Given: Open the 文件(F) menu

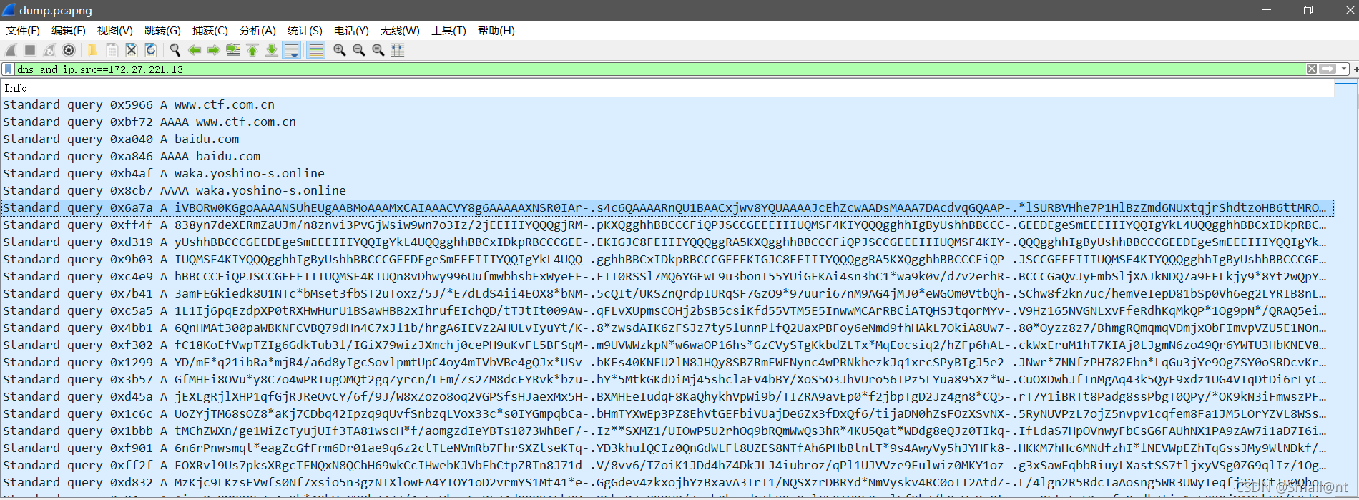Looking at the screenshot, I should click(x=23, y=31).
